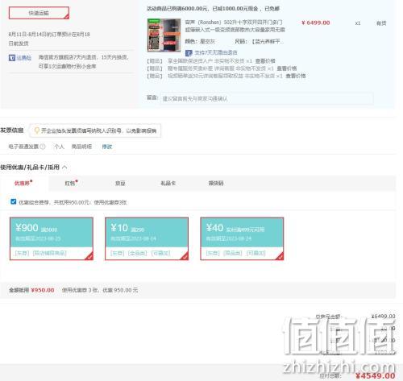Uncheck the 优惠组合推荐 checkbox

[x=13, y=201]
